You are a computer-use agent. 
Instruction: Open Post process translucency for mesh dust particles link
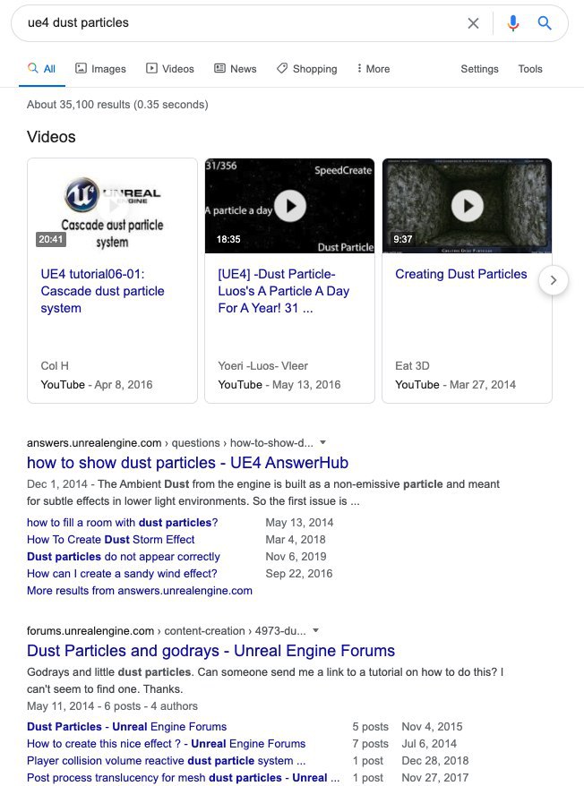183,777
